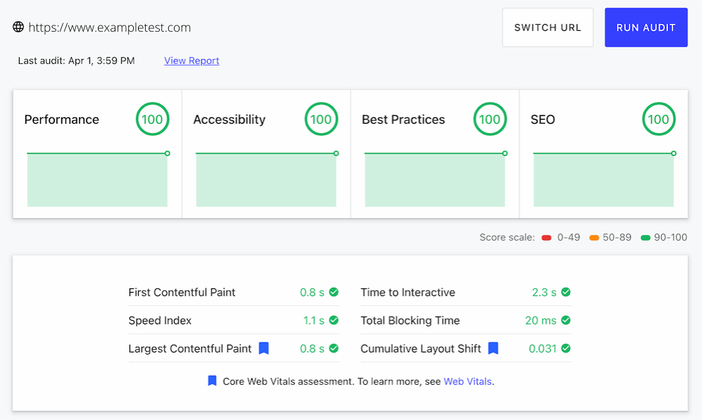704x420 pixels.
Task: Click the Last audit: Apr 1, 3:59 PM text
Action: click(x=76, y=61)
